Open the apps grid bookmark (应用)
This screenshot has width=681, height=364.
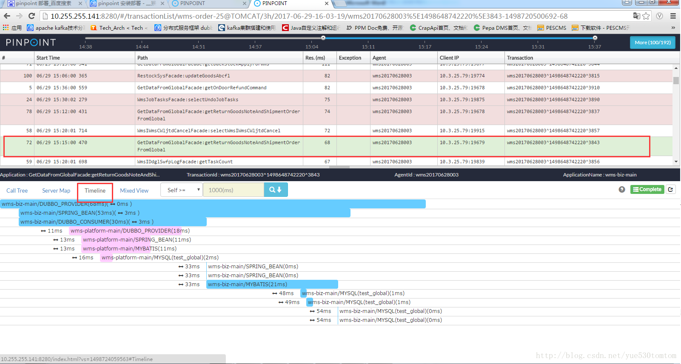12,28
